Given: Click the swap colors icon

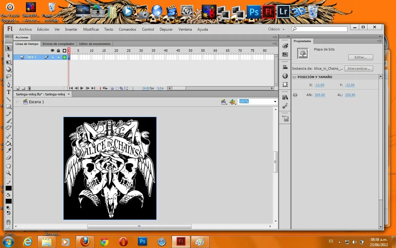Looking at the screenshot, I should click(9, 213).
